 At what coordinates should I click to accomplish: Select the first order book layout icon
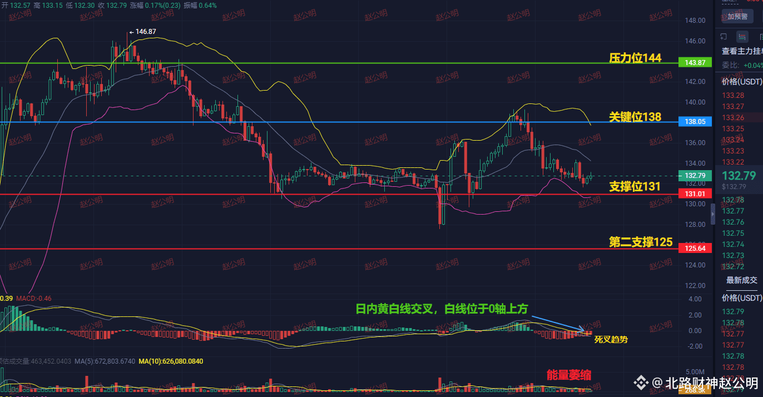[725, 37]
